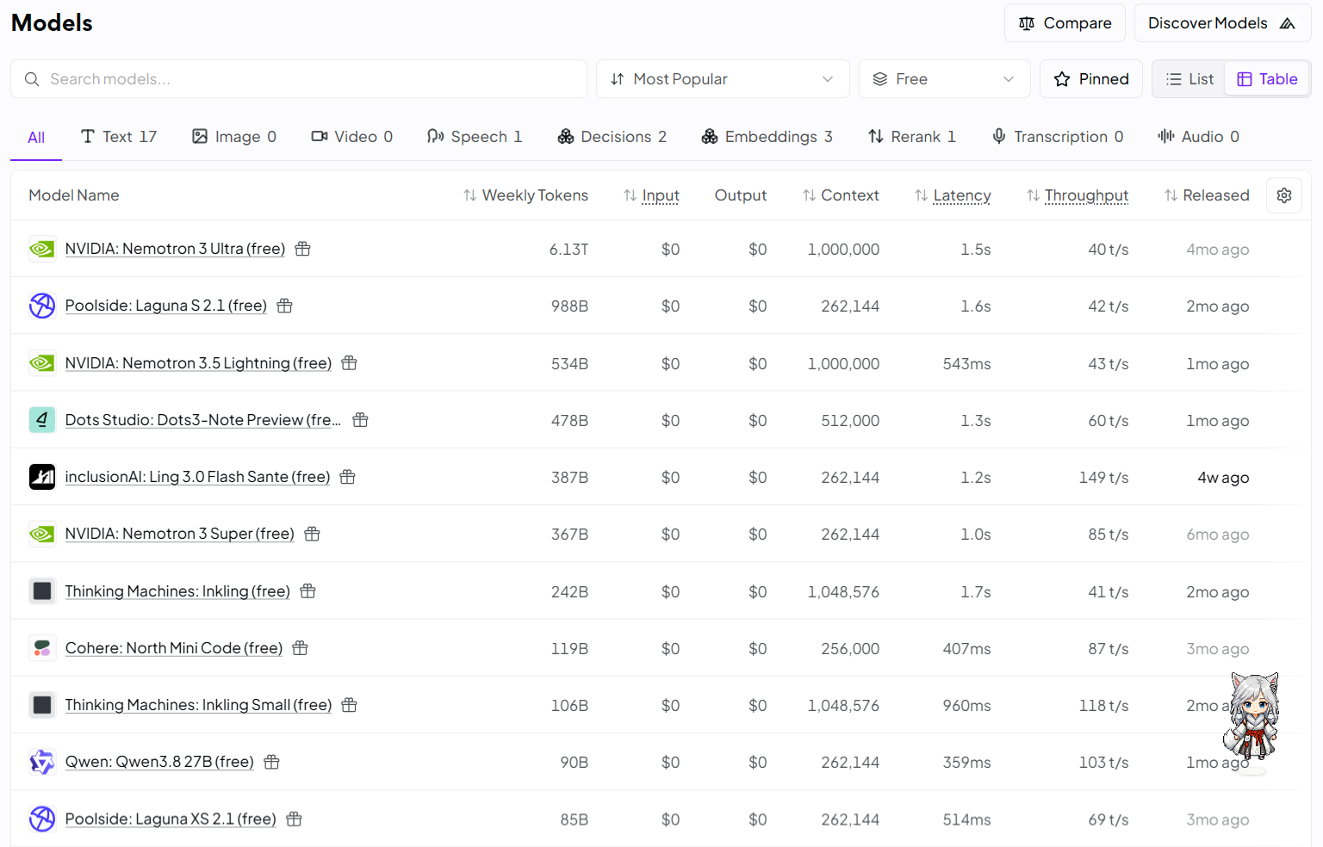Click gift icon beside Inkling Small
The height and width of the screenshot is (847, 1323).
(x=350, y=705)
